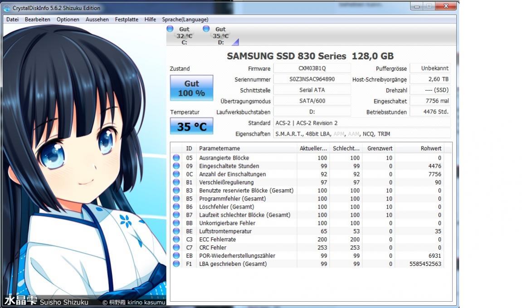Click the serial number field S0Z3NSAC964890
Image resolution: width=522 pixels, height=308 pixels.
312,79
